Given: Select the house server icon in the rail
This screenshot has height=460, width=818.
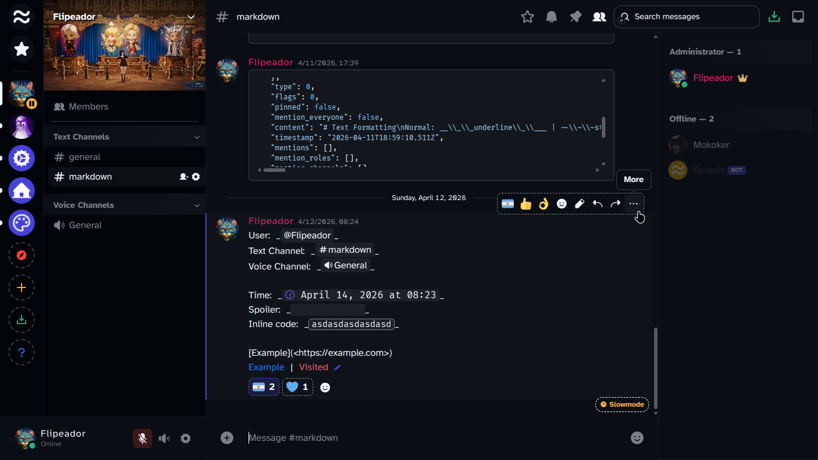Looking at the screenshot, I should click(22, 191).
